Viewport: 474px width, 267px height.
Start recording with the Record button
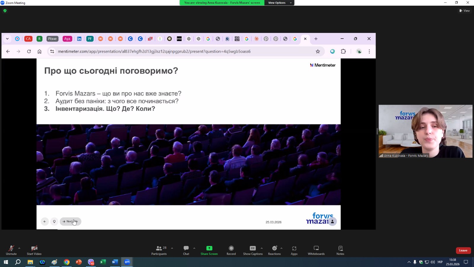[x=231, y=250]
